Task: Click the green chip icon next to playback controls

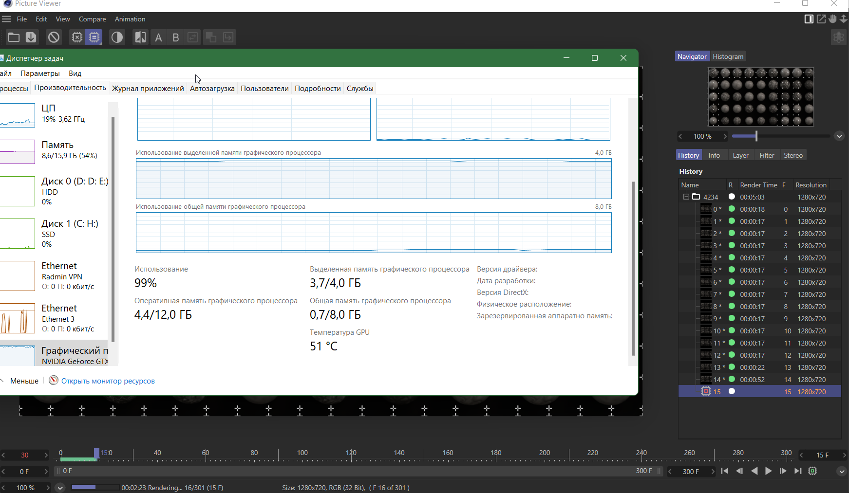Action: (812, 471)
